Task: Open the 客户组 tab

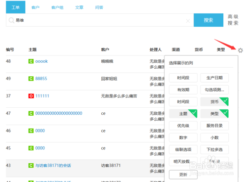Action: coord(57,7)
